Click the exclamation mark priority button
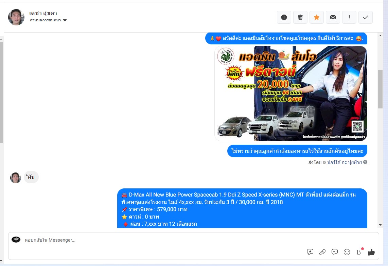Image resolution: width=388 pixels, height=266 pixels. [349, 17]
